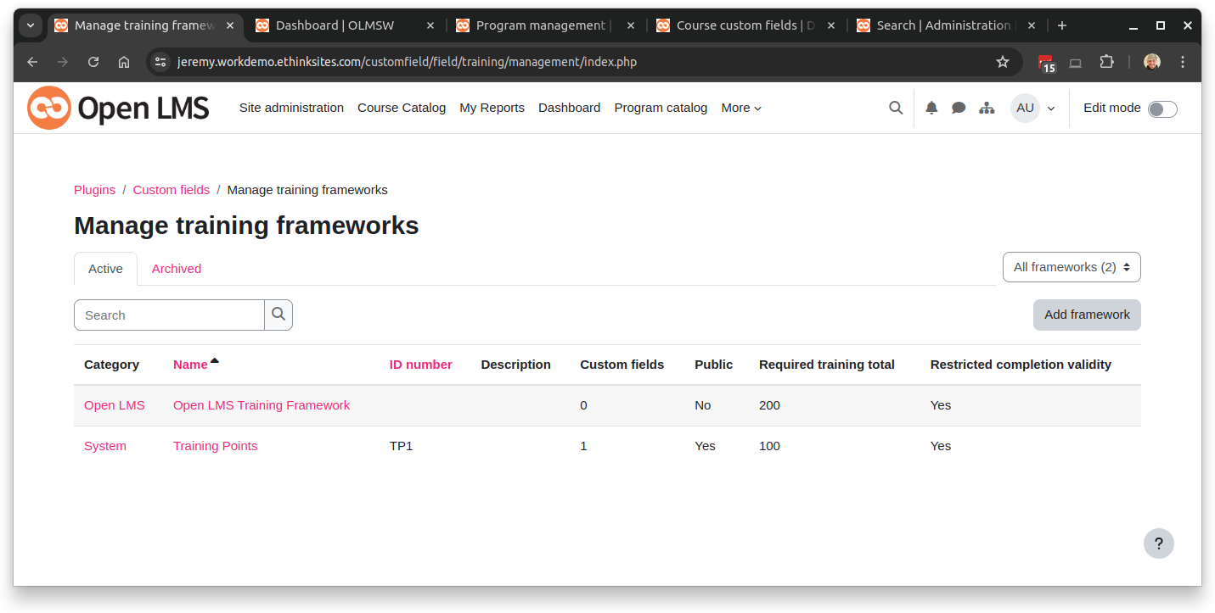This screenshot has height=613, width=1215.
Task: Open the notifications bell
Action: pos(931,108)
